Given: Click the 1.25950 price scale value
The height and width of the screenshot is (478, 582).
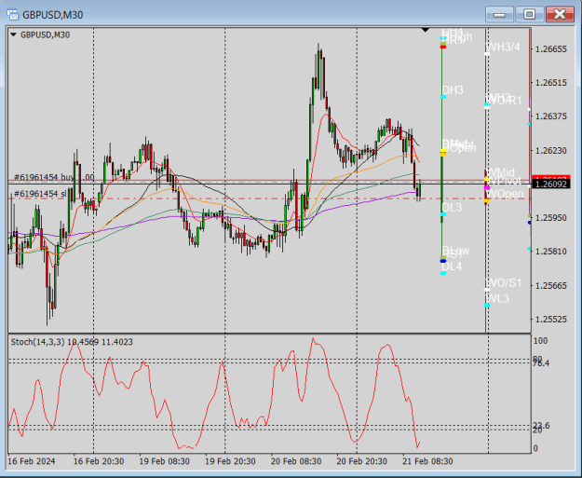Looking at the screenshot, I should [x=551, y=218].
